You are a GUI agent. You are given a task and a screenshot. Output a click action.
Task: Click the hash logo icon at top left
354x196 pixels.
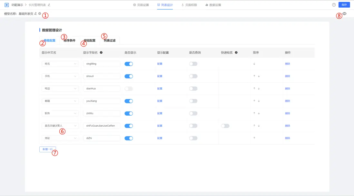pyautogui.click(x=7, y=5)
